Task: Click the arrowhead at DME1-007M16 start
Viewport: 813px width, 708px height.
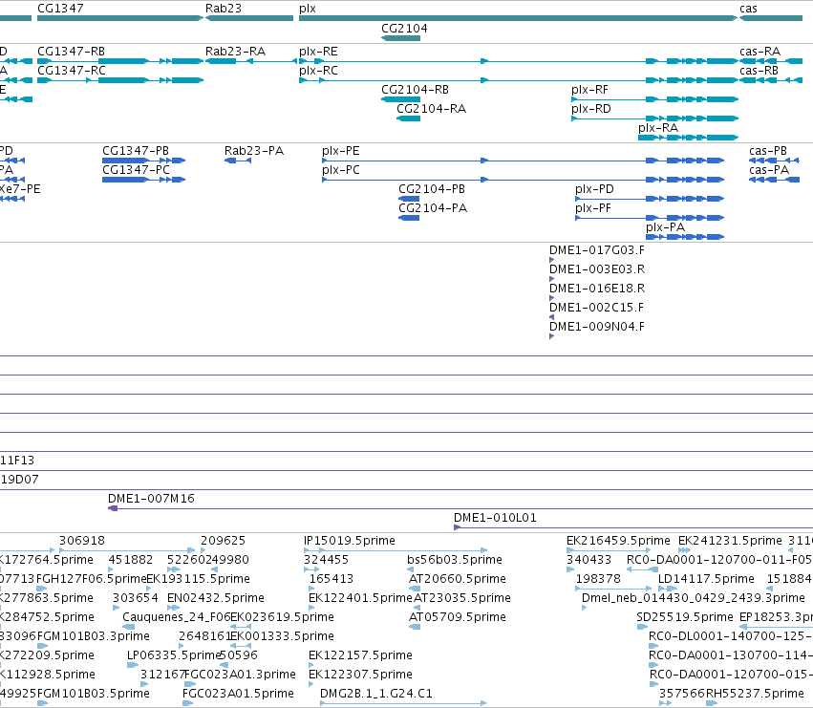Action: 113,508
